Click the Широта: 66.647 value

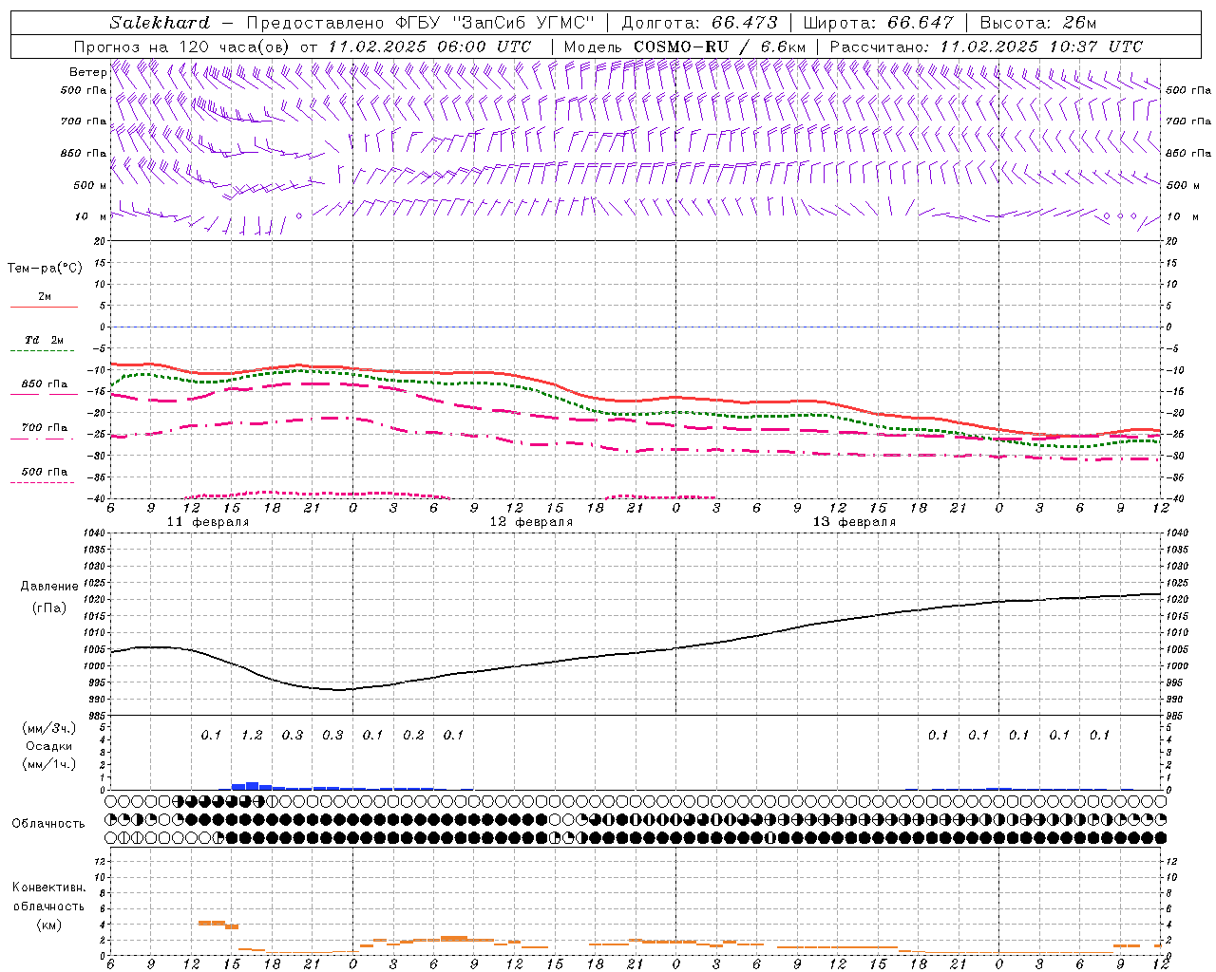pos(878,23)
